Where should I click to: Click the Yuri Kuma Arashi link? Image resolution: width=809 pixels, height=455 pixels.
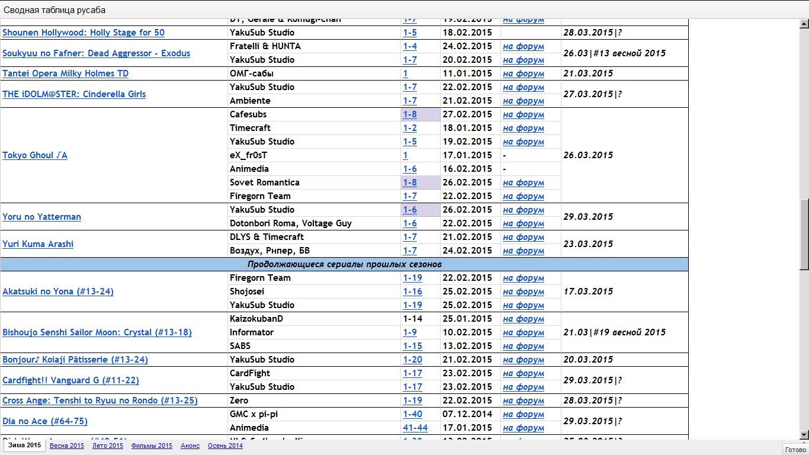[x=38, y=244]
